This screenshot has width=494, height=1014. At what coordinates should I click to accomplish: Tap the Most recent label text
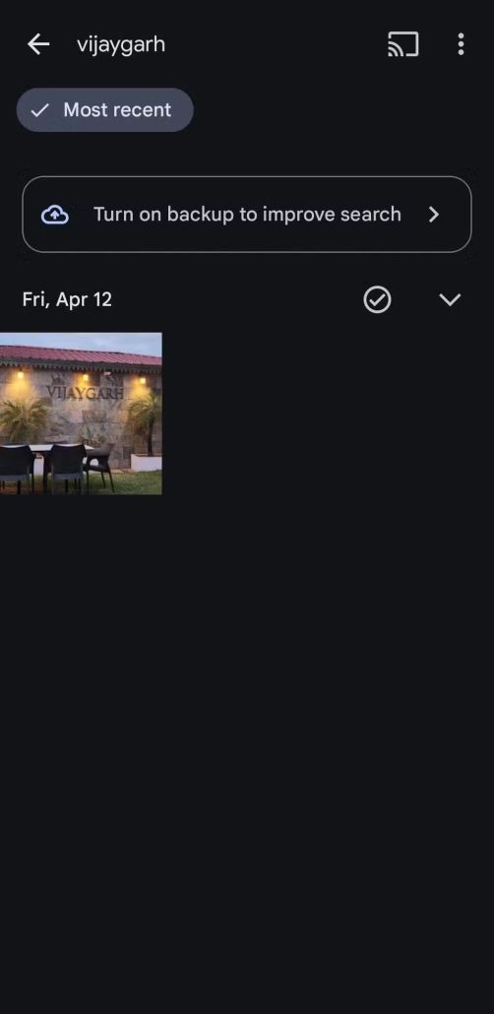[x=117, y=110]
